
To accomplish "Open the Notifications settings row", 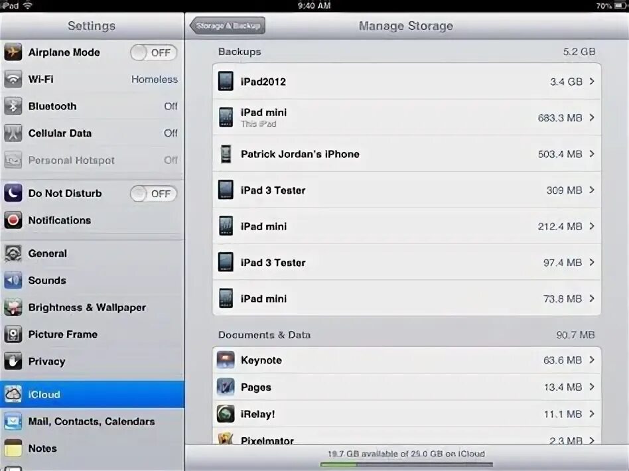I will 92,220.
